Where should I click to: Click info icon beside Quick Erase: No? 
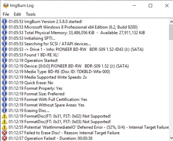point(4,83)
